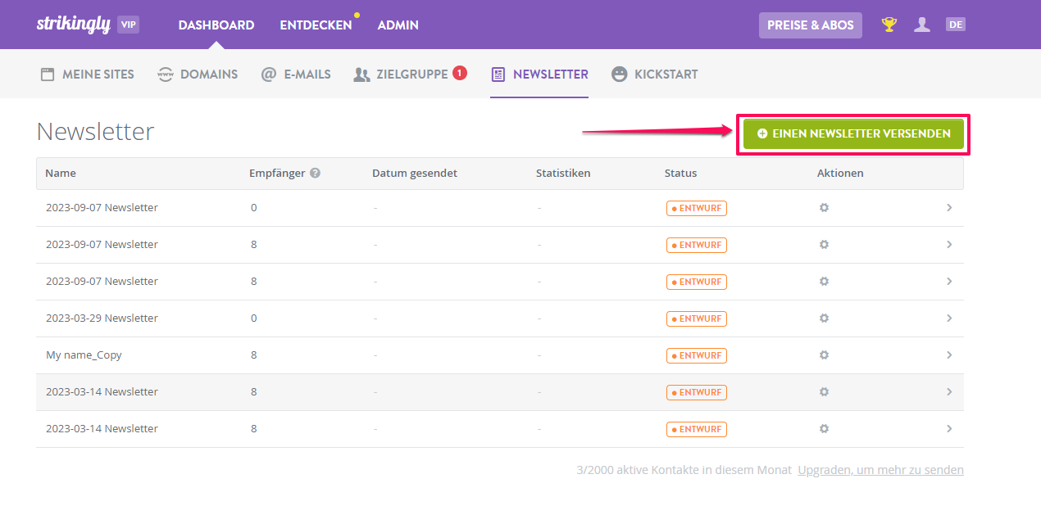Image resolution: width=1041 pixels, height=524 pixels.
Task: Click the ENTWURF badge of My name_Copy
Action: [x=697, y=355]
